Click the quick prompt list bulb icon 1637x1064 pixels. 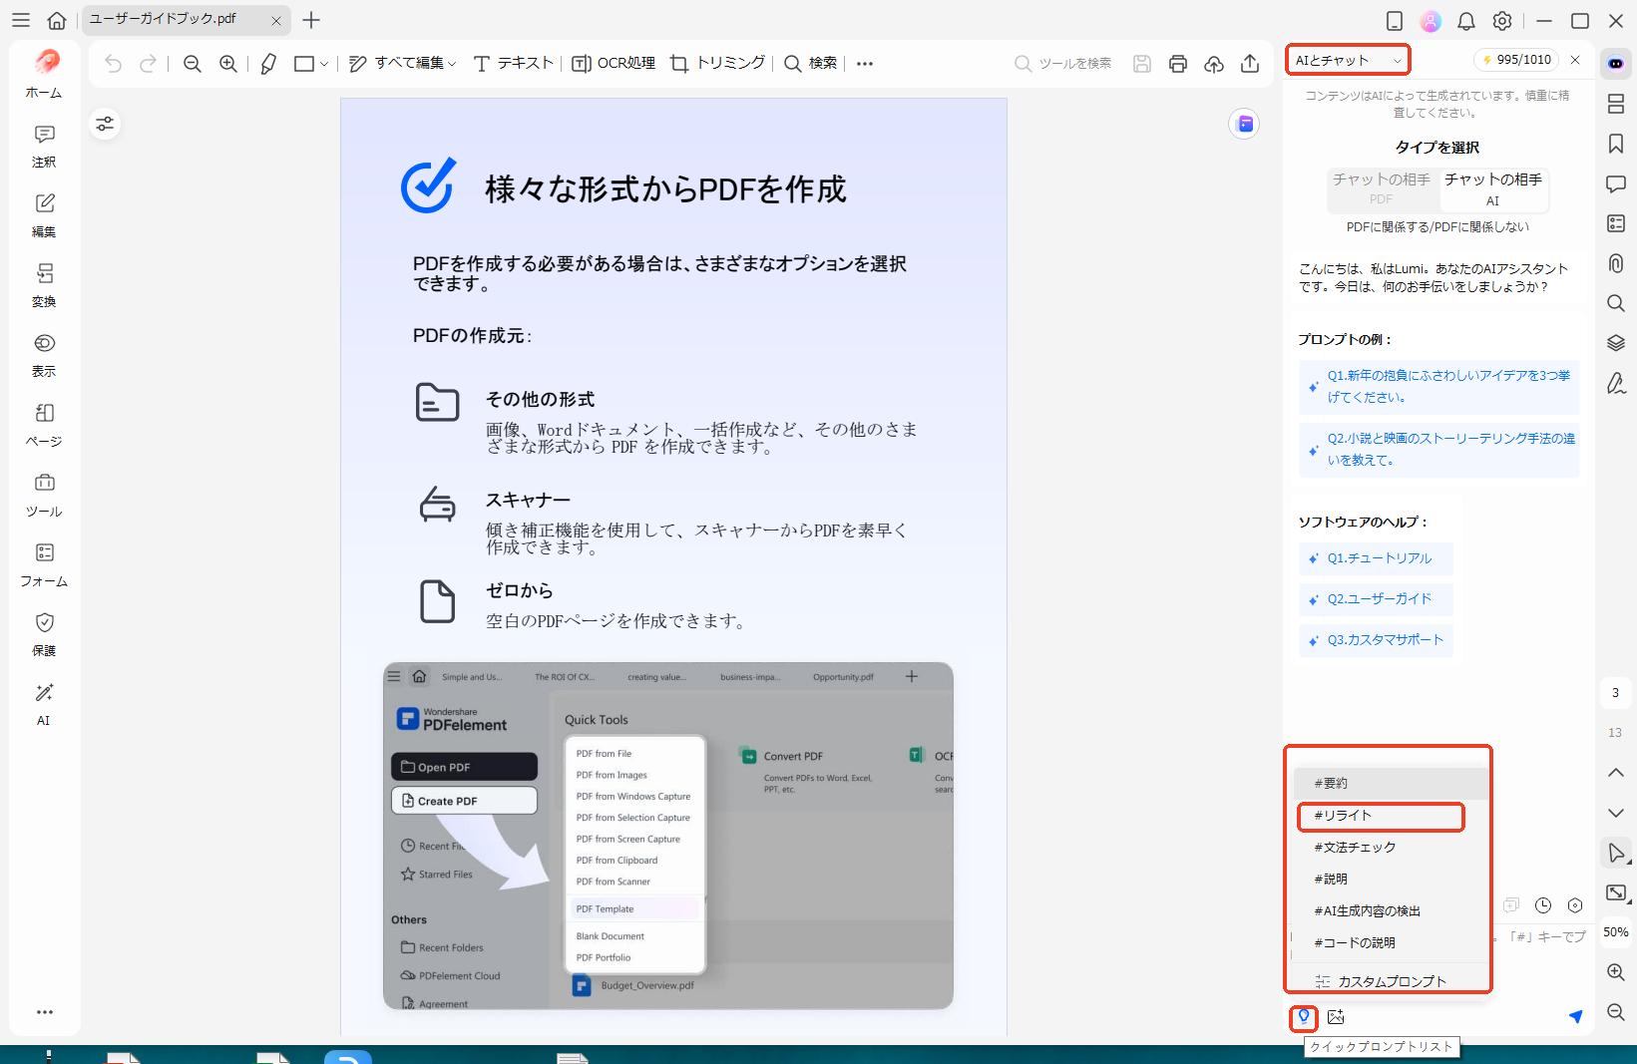click(1305, 1017)
